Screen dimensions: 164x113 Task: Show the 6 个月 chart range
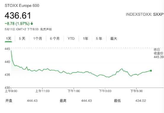click(55, 39)
